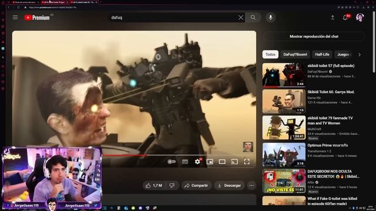The width and height of the screenshot is (376, 211).
Task: Open the YouTube hamburger guide menu
Action: 15,18
